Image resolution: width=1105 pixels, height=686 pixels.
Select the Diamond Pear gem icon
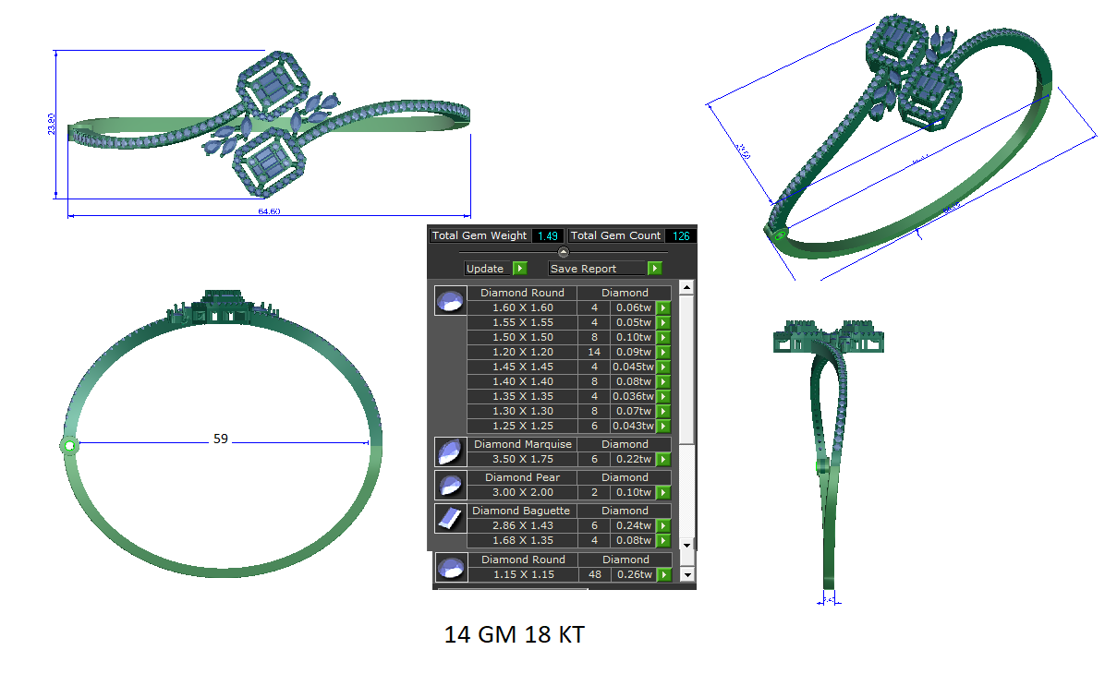(451, 486)
